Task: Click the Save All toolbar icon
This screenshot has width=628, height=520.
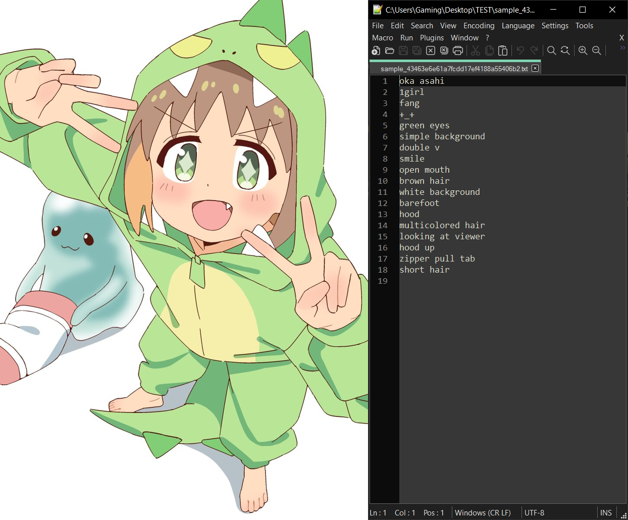Action: (417, 50)
